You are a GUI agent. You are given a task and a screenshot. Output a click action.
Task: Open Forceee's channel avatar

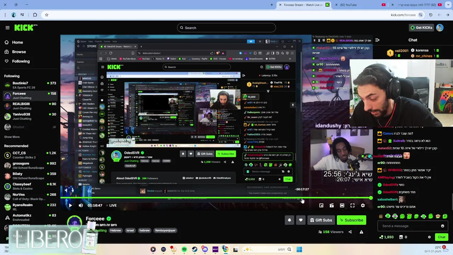click(74, 223)
